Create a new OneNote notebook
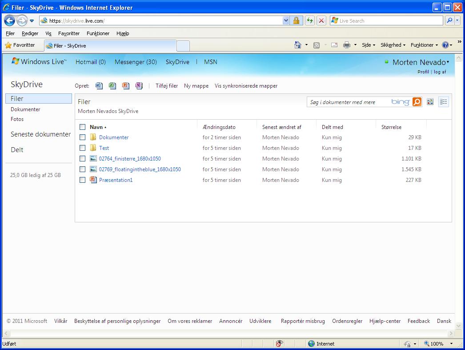Image resolution: width=465 pixels, height=350 pixels. pos(139,86)
